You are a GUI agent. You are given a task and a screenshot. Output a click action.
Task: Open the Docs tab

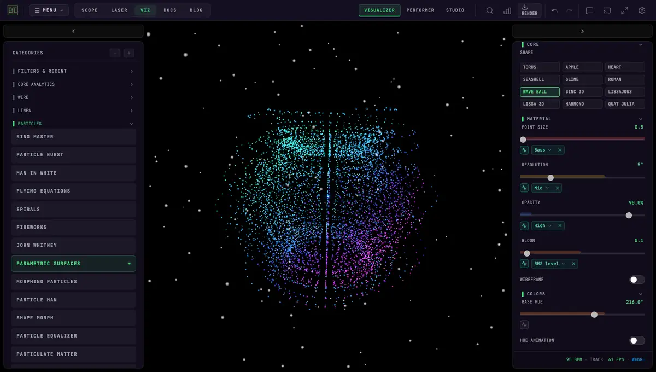pyautogui.click(x=170, y=10)
